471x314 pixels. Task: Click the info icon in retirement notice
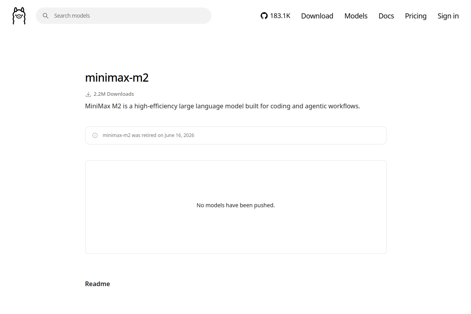(x=95, y=135)
